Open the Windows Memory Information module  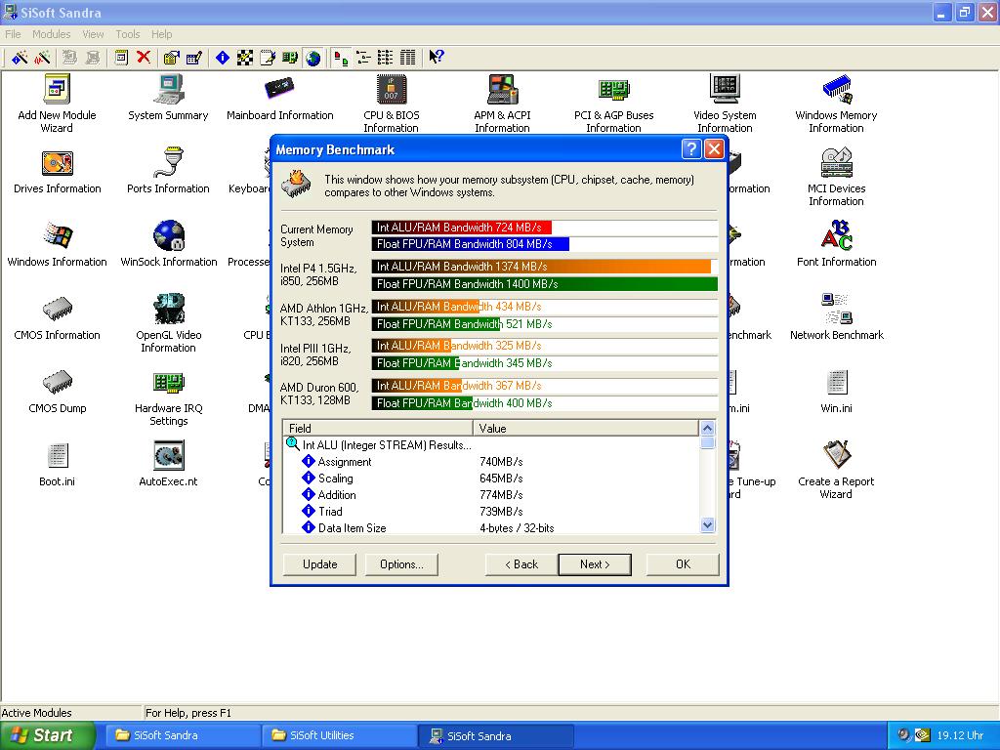pos(836,91)
